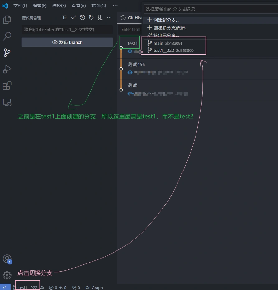Open the Manage settings gear

(7, 275)
